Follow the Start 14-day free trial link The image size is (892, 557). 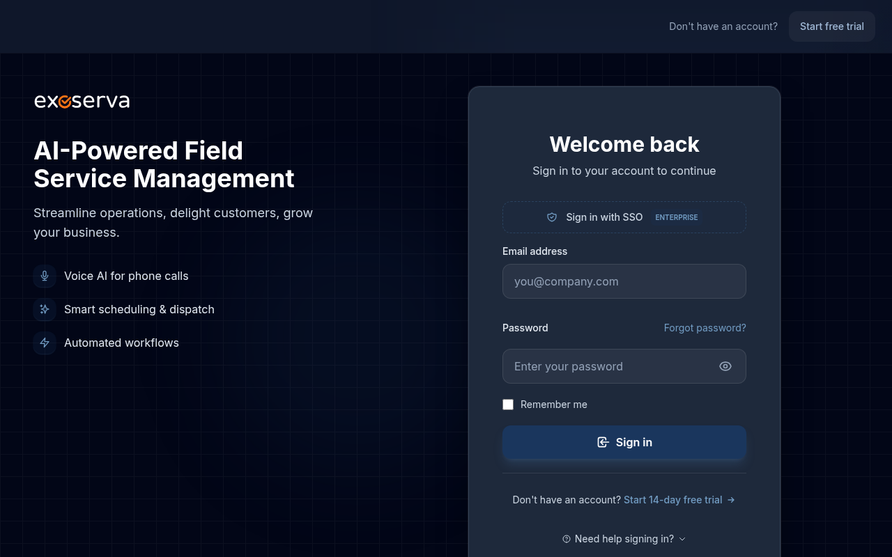[672, 500]
